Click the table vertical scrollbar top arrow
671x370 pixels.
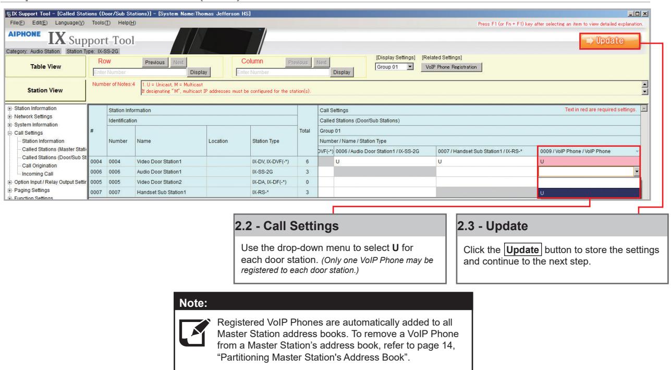tap(645, 108)
